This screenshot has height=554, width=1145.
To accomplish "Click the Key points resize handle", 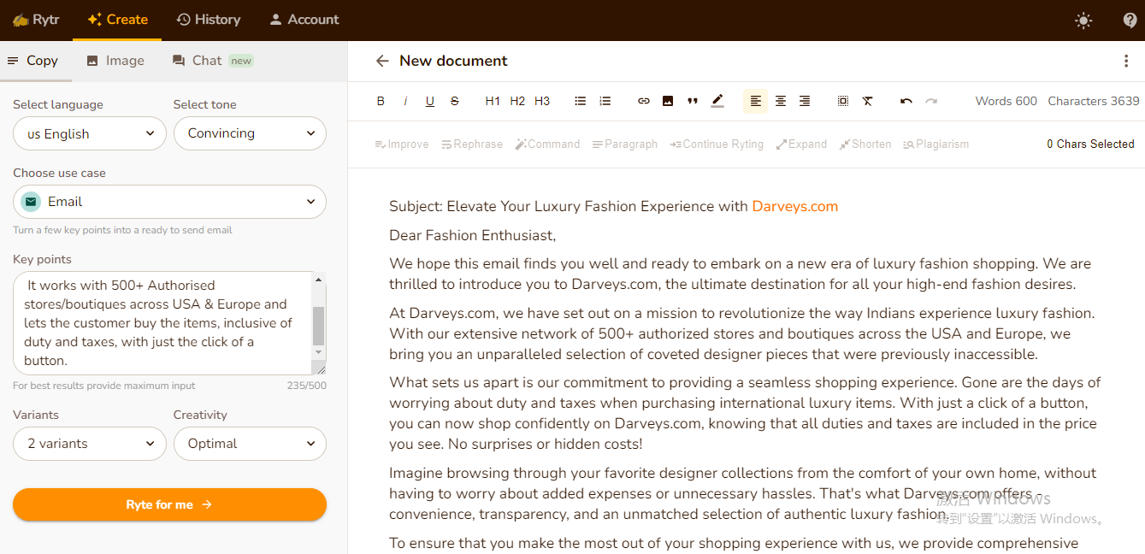I will 320,368.
